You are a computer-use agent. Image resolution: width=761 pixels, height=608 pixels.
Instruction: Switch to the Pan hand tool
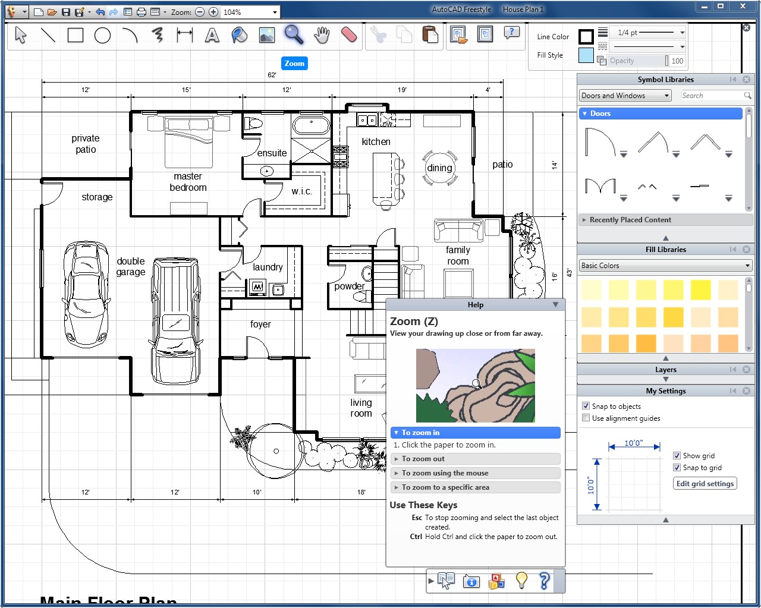322,35
